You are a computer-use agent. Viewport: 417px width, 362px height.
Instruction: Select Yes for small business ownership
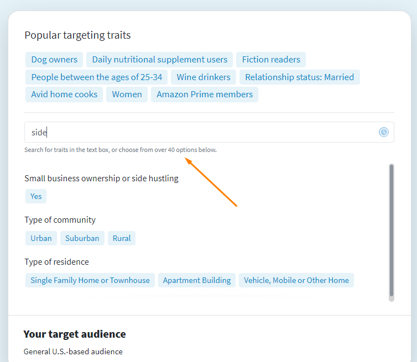[36, 196]
